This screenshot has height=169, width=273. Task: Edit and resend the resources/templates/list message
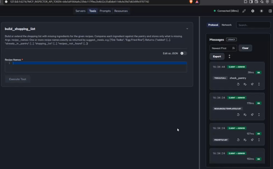pyautogui.click(x=245, y=115)
